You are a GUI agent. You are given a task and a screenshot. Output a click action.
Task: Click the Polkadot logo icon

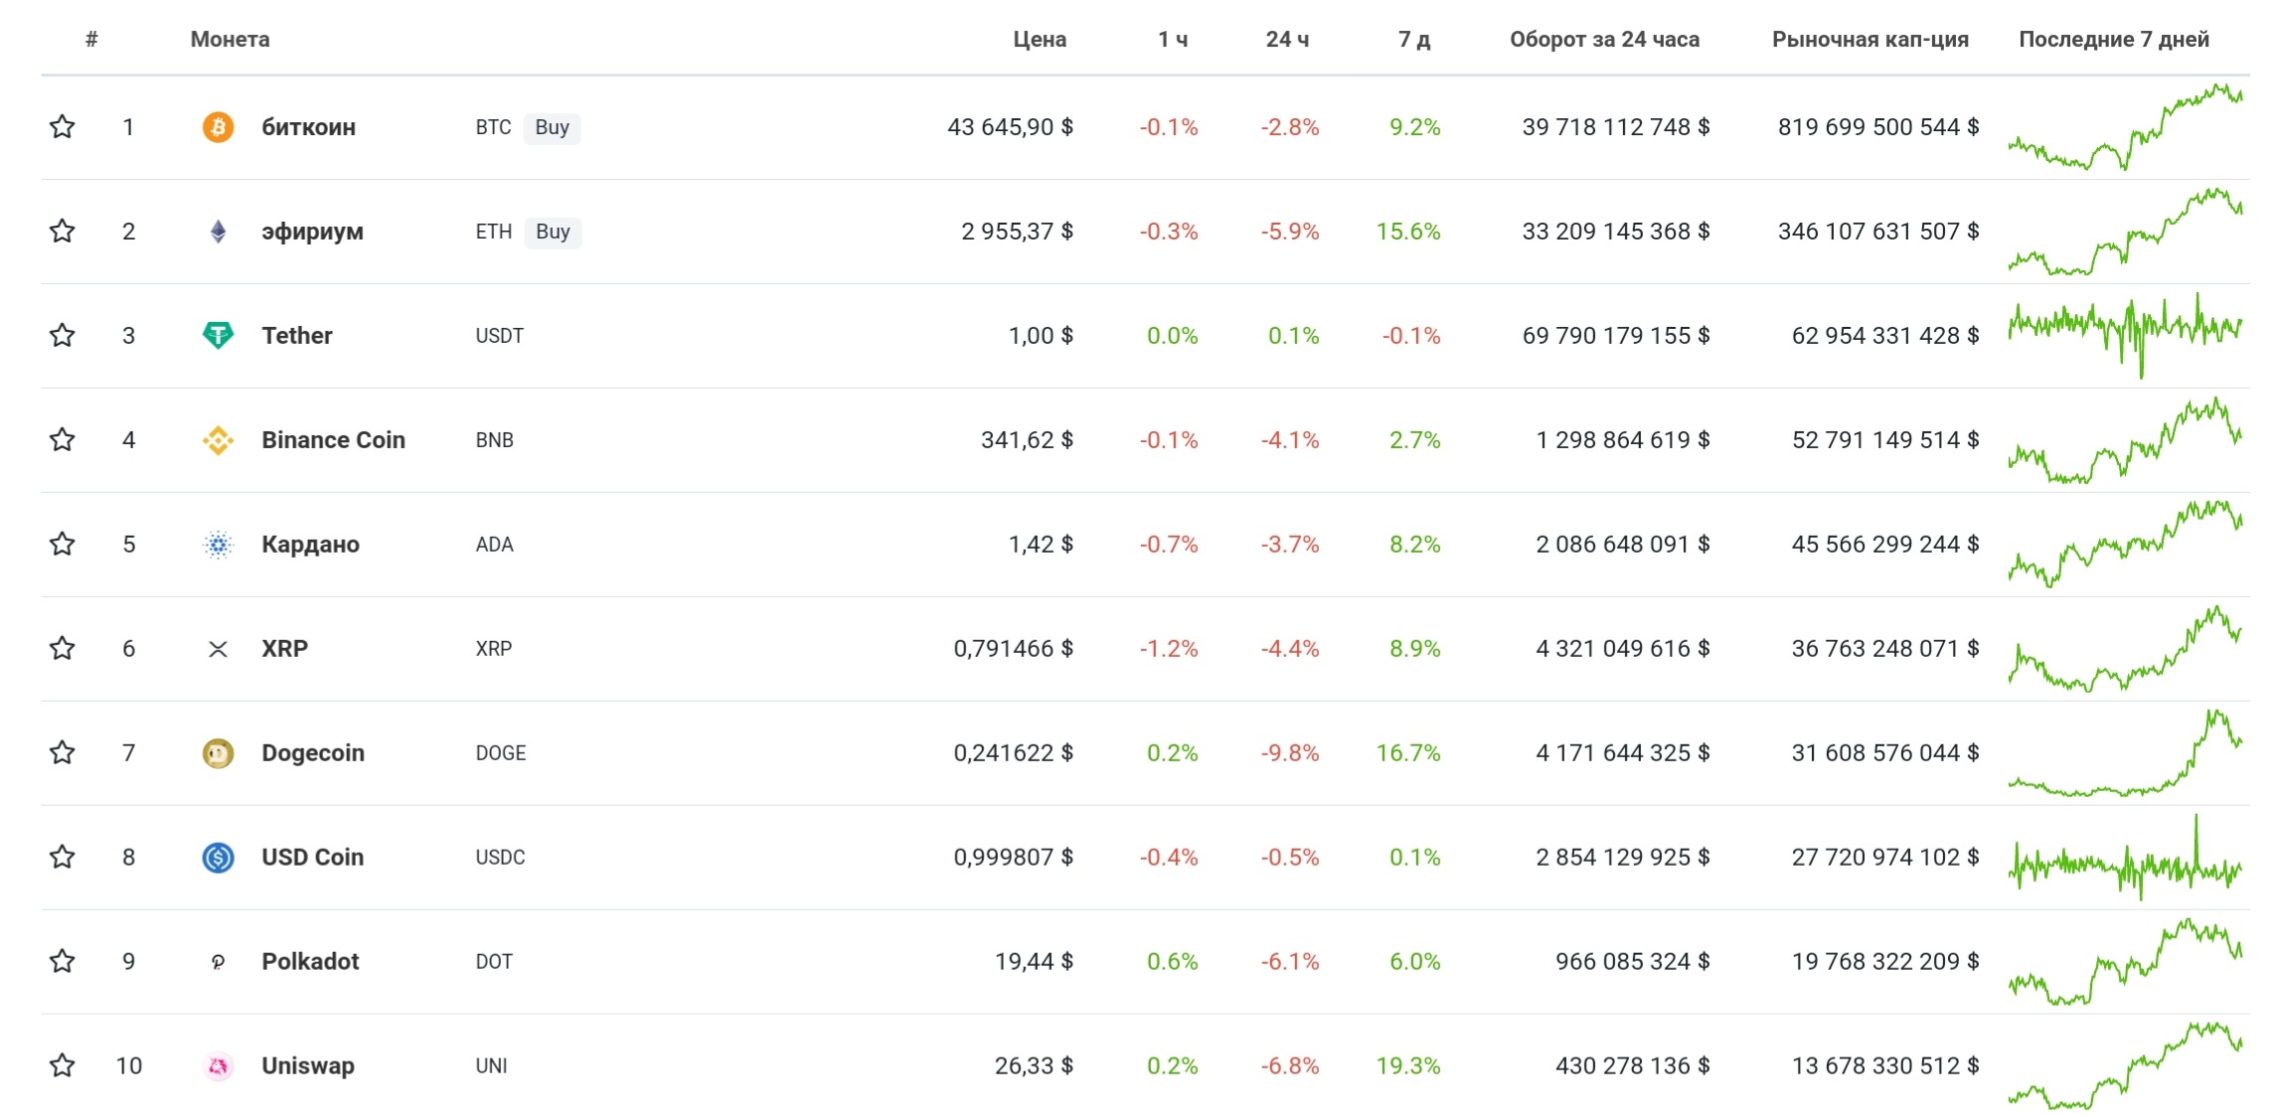tap(218, 962)
